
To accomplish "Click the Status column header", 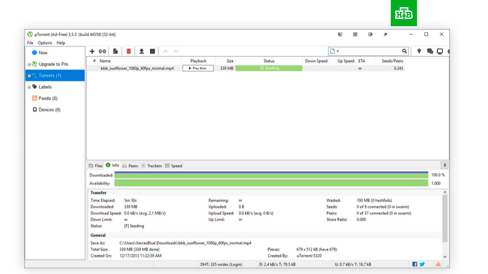I will [x=269, y=61].
